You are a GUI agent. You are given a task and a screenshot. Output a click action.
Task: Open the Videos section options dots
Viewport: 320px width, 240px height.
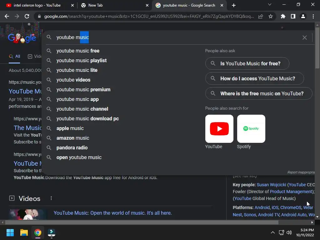pyautogui.click(x=51, y=198)
